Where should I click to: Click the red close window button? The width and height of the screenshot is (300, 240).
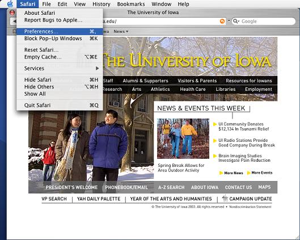click(12, 12)
